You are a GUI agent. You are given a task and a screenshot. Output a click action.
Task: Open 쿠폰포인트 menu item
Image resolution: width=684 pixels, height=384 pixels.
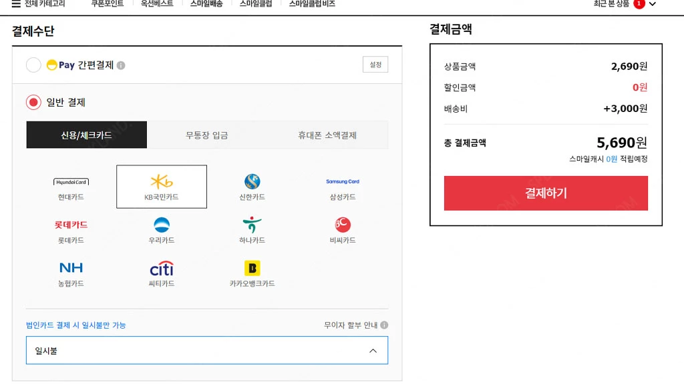[108, 3]
